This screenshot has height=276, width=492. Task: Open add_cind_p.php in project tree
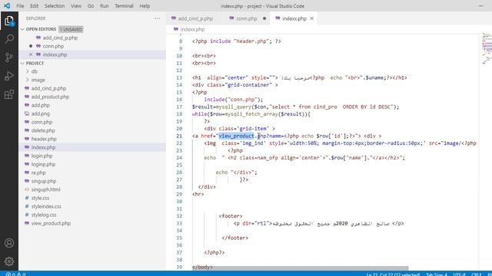click(x=48, y=88)
